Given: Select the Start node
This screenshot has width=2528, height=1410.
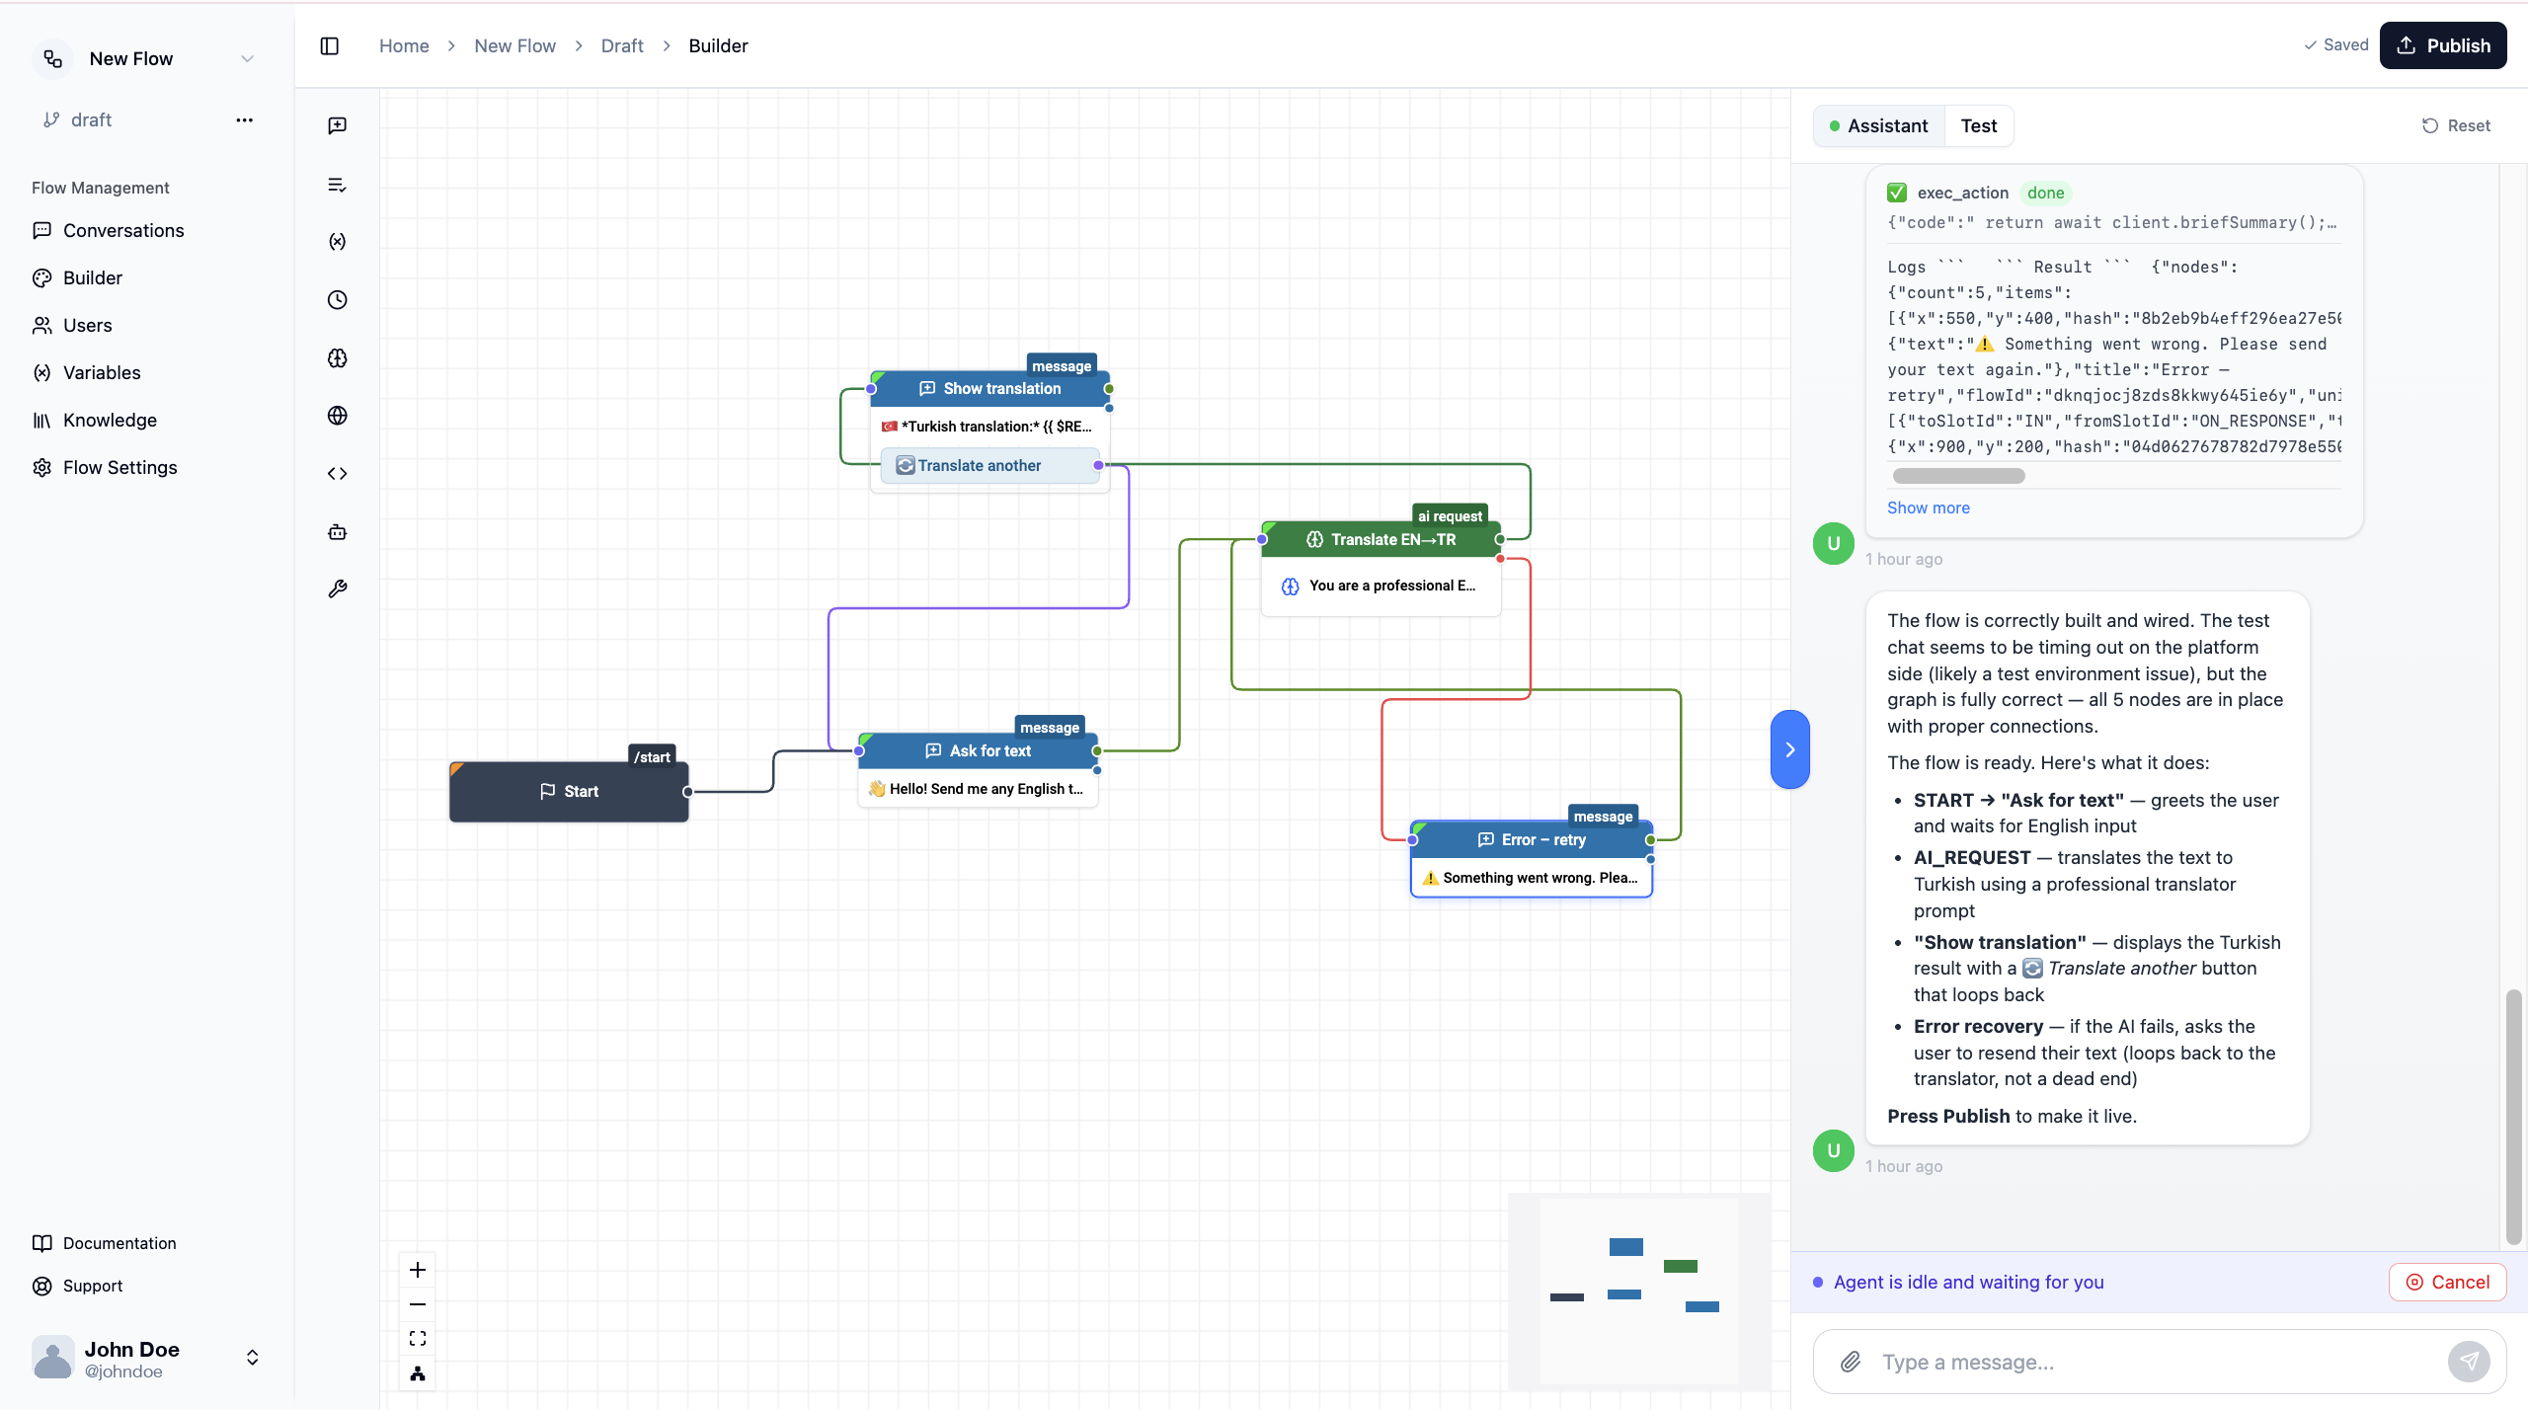Looking at the screenshot, I should coord(569,792).
